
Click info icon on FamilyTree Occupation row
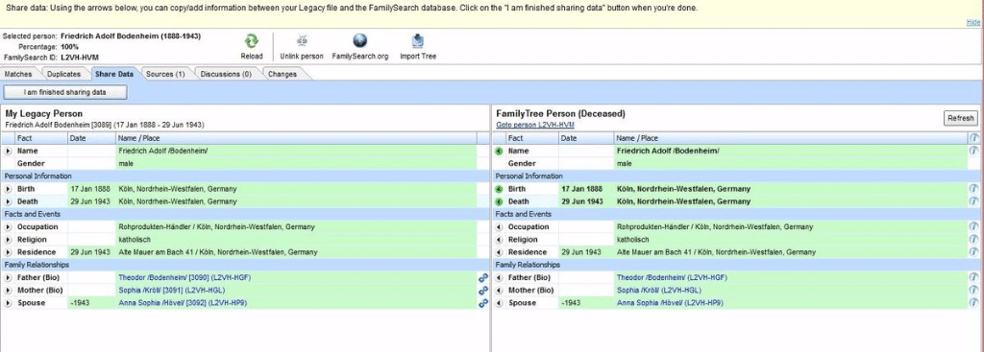(x=974, y=226)
